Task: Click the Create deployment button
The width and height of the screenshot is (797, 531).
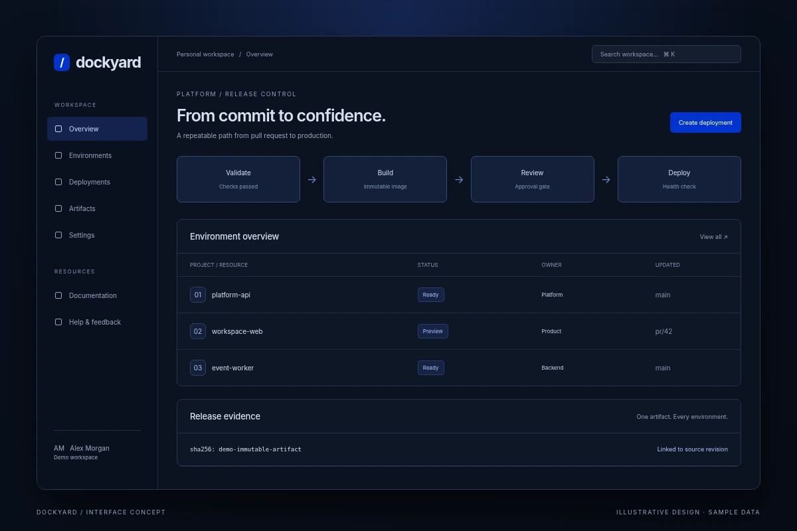Action: (x=705, y=122)
